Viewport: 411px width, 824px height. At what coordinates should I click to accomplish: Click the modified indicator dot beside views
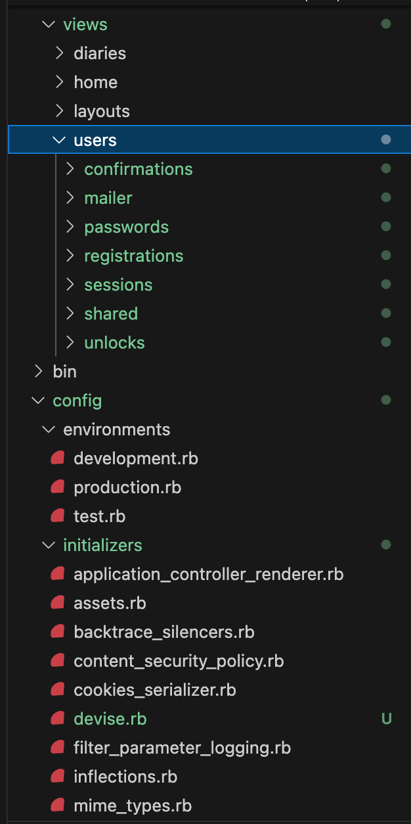pos(386,24)
